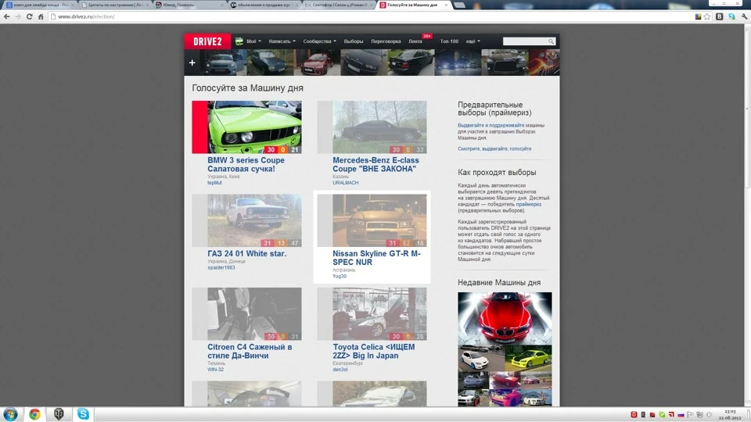Screen dimensions: 751x422
Task: Click 'Смотрите, выдвигайте, голосуйте' link
Action: click(x=494, y=148)
